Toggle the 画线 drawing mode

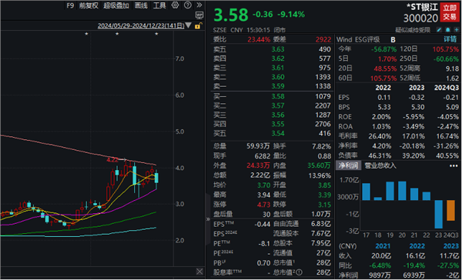(141, 5)
